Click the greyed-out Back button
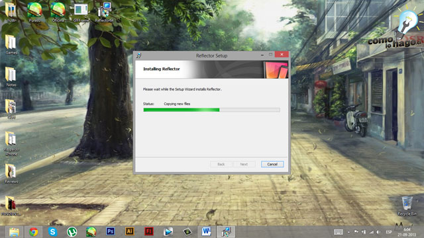 221,164
